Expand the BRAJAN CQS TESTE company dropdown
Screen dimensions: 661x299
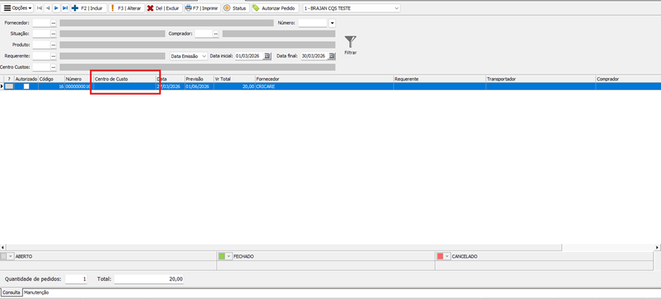[396, 7]
